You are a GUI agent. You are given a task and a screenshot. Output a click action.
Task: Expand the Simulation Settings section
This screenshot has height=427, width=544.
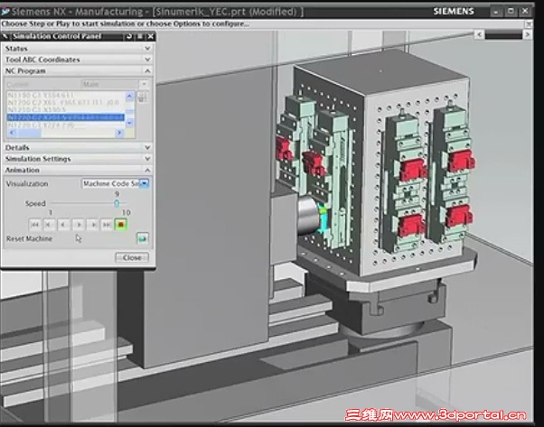(x=77, y=159)
